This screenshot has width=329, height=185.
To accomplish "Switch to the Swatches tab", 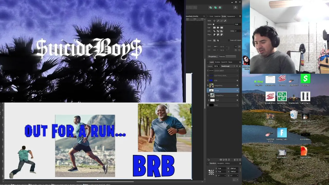I will pos(217,16).
